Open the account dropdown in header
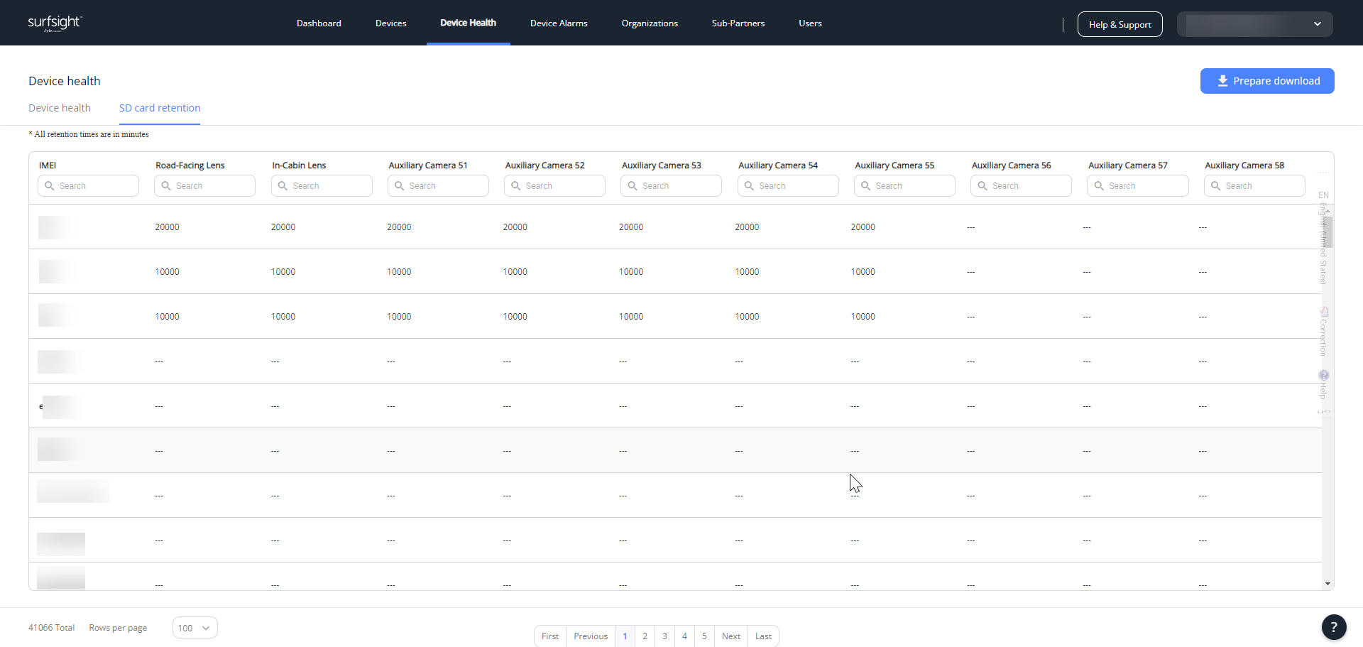Screen dimensions: 1363x647 tap(1254, 24)
